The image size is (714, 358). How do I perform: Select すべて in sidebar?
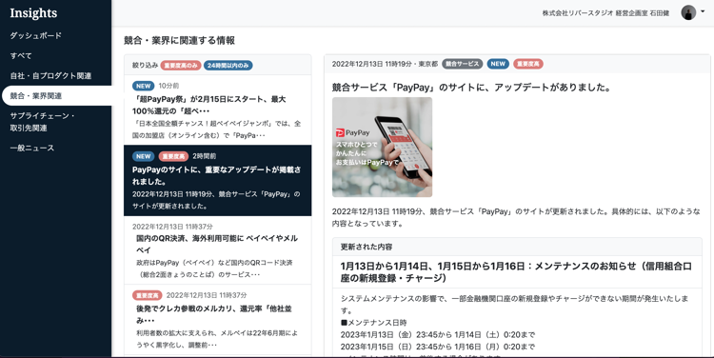(x=21, y=55)
